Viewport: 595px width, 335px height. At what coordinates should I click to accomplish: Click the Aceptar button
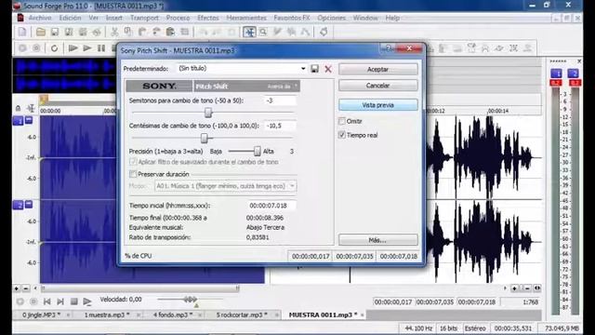pyautogui.click(x=378, y=69)
